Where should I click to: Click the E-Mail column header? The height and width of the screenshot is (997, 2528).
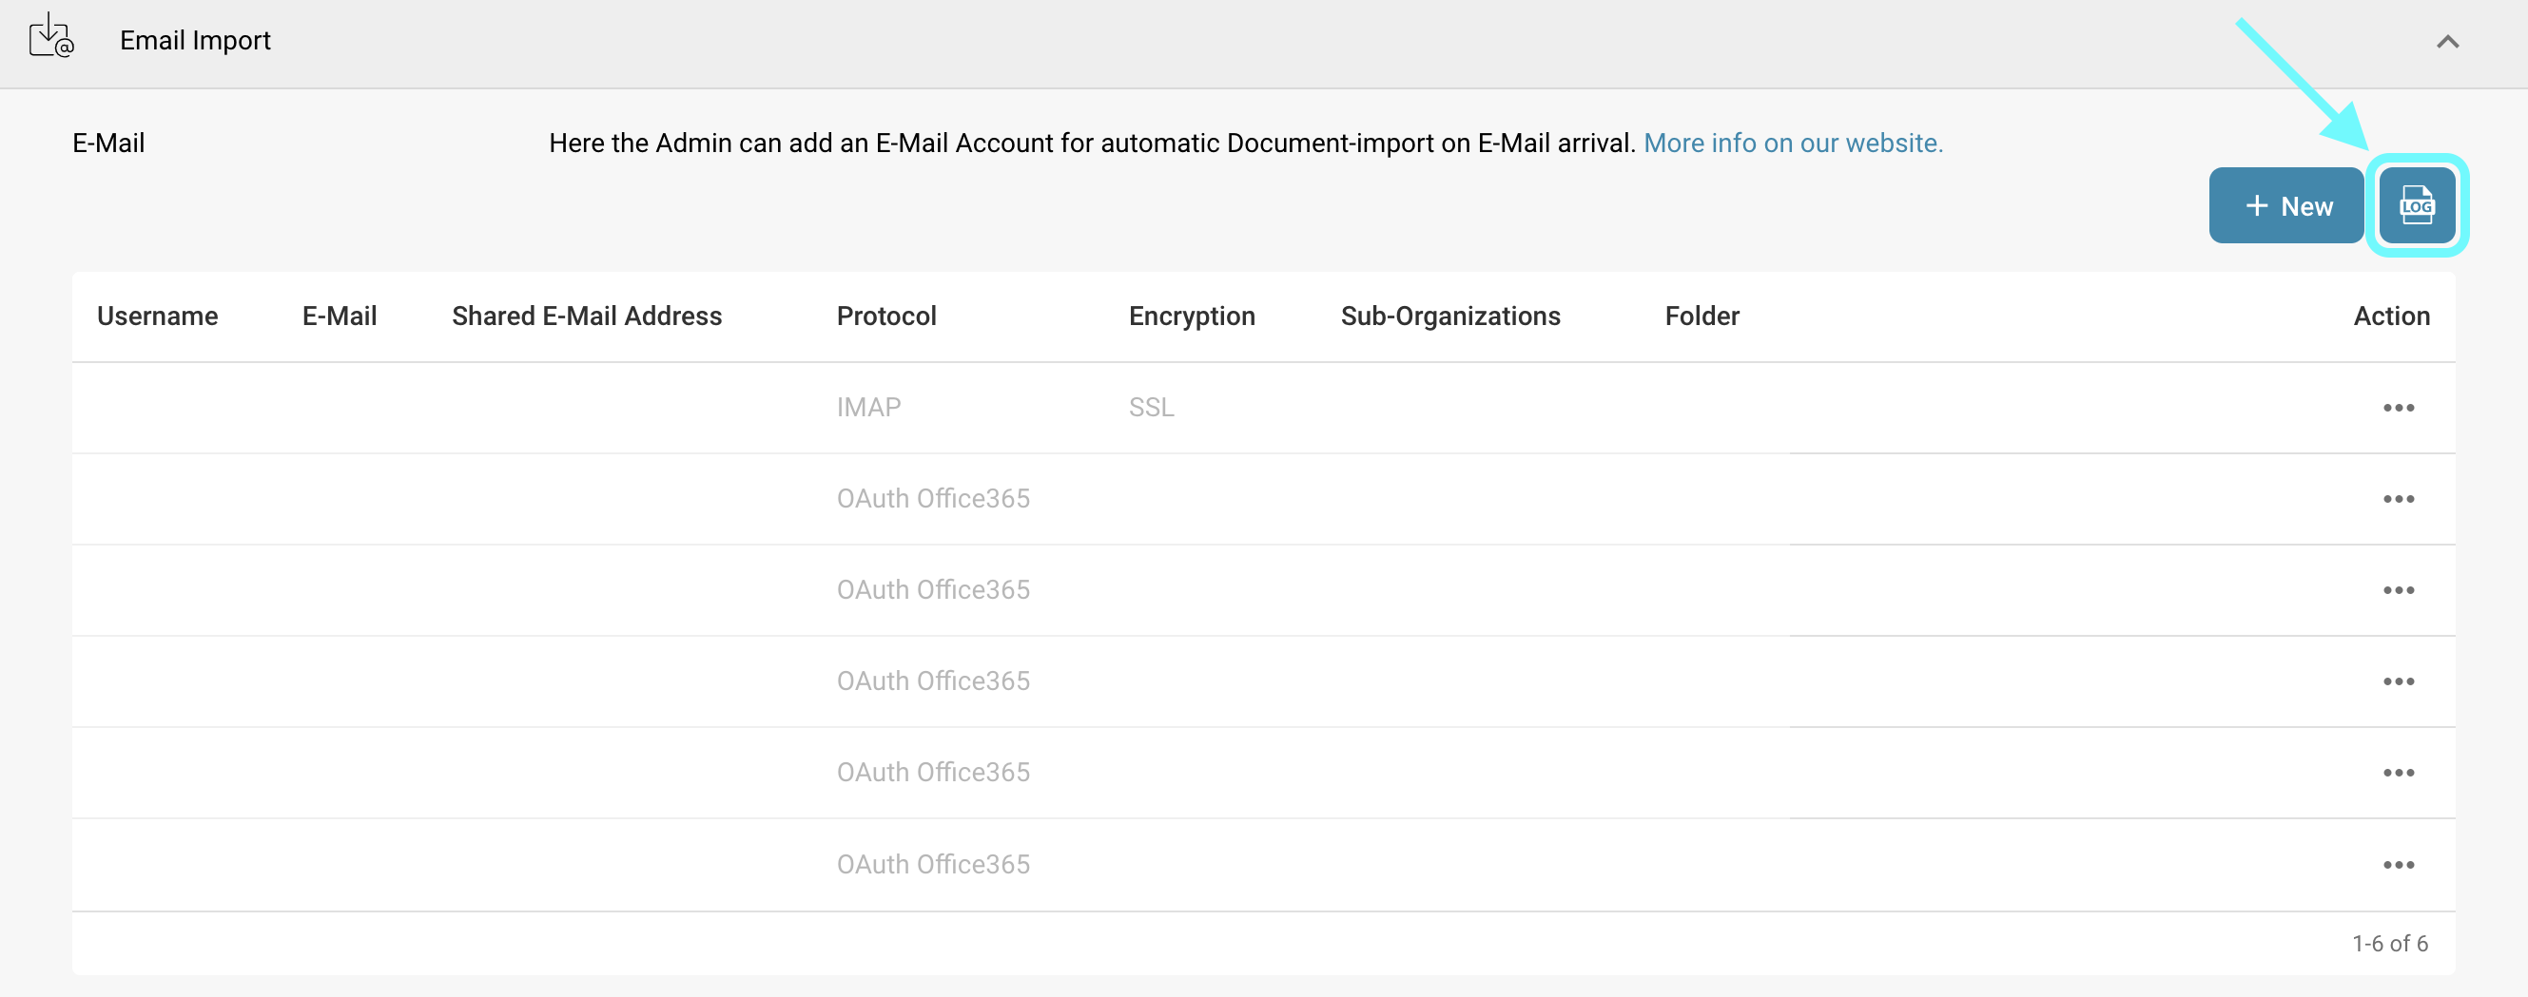point(339,316)
